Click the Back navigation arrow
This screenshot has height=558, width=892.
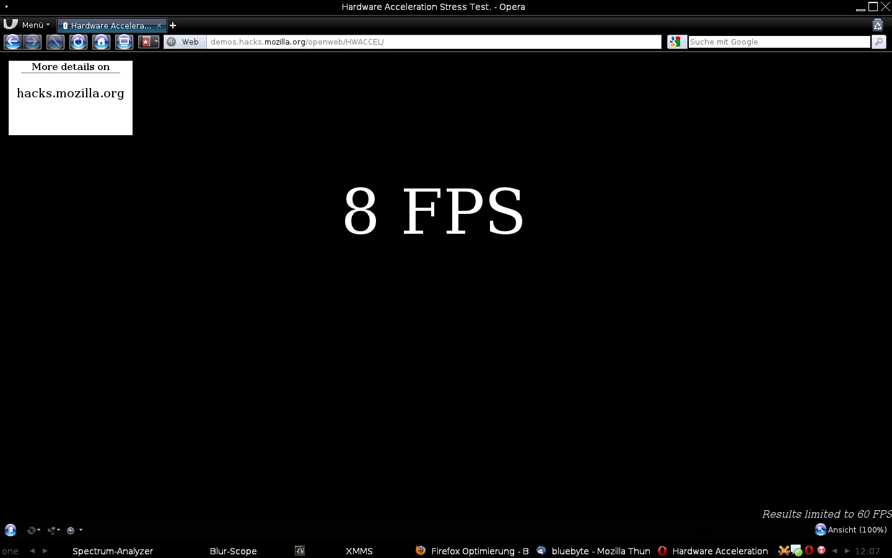coord(12,42)
